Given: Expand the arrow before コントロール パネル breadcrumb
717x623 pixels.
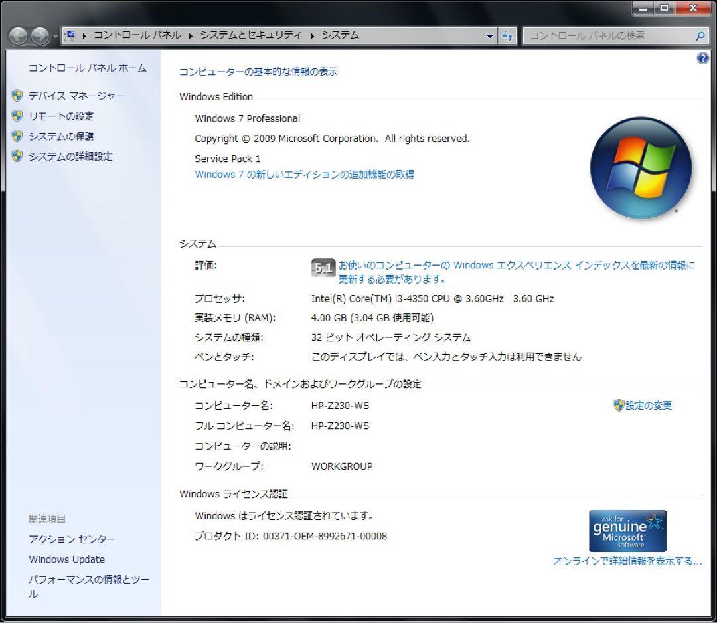Looking at the screenshot, I should pyautogui.click(x=84, y=36).
